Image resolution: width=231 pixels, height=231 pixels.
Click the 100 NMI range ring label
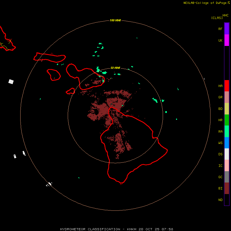tap(115, 20)
